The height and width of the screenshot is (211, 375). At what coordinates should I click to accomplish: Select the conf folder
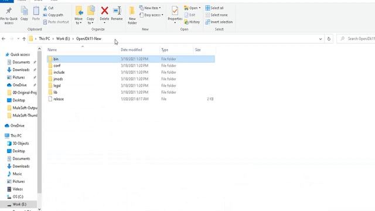click(x=131, y=66)
